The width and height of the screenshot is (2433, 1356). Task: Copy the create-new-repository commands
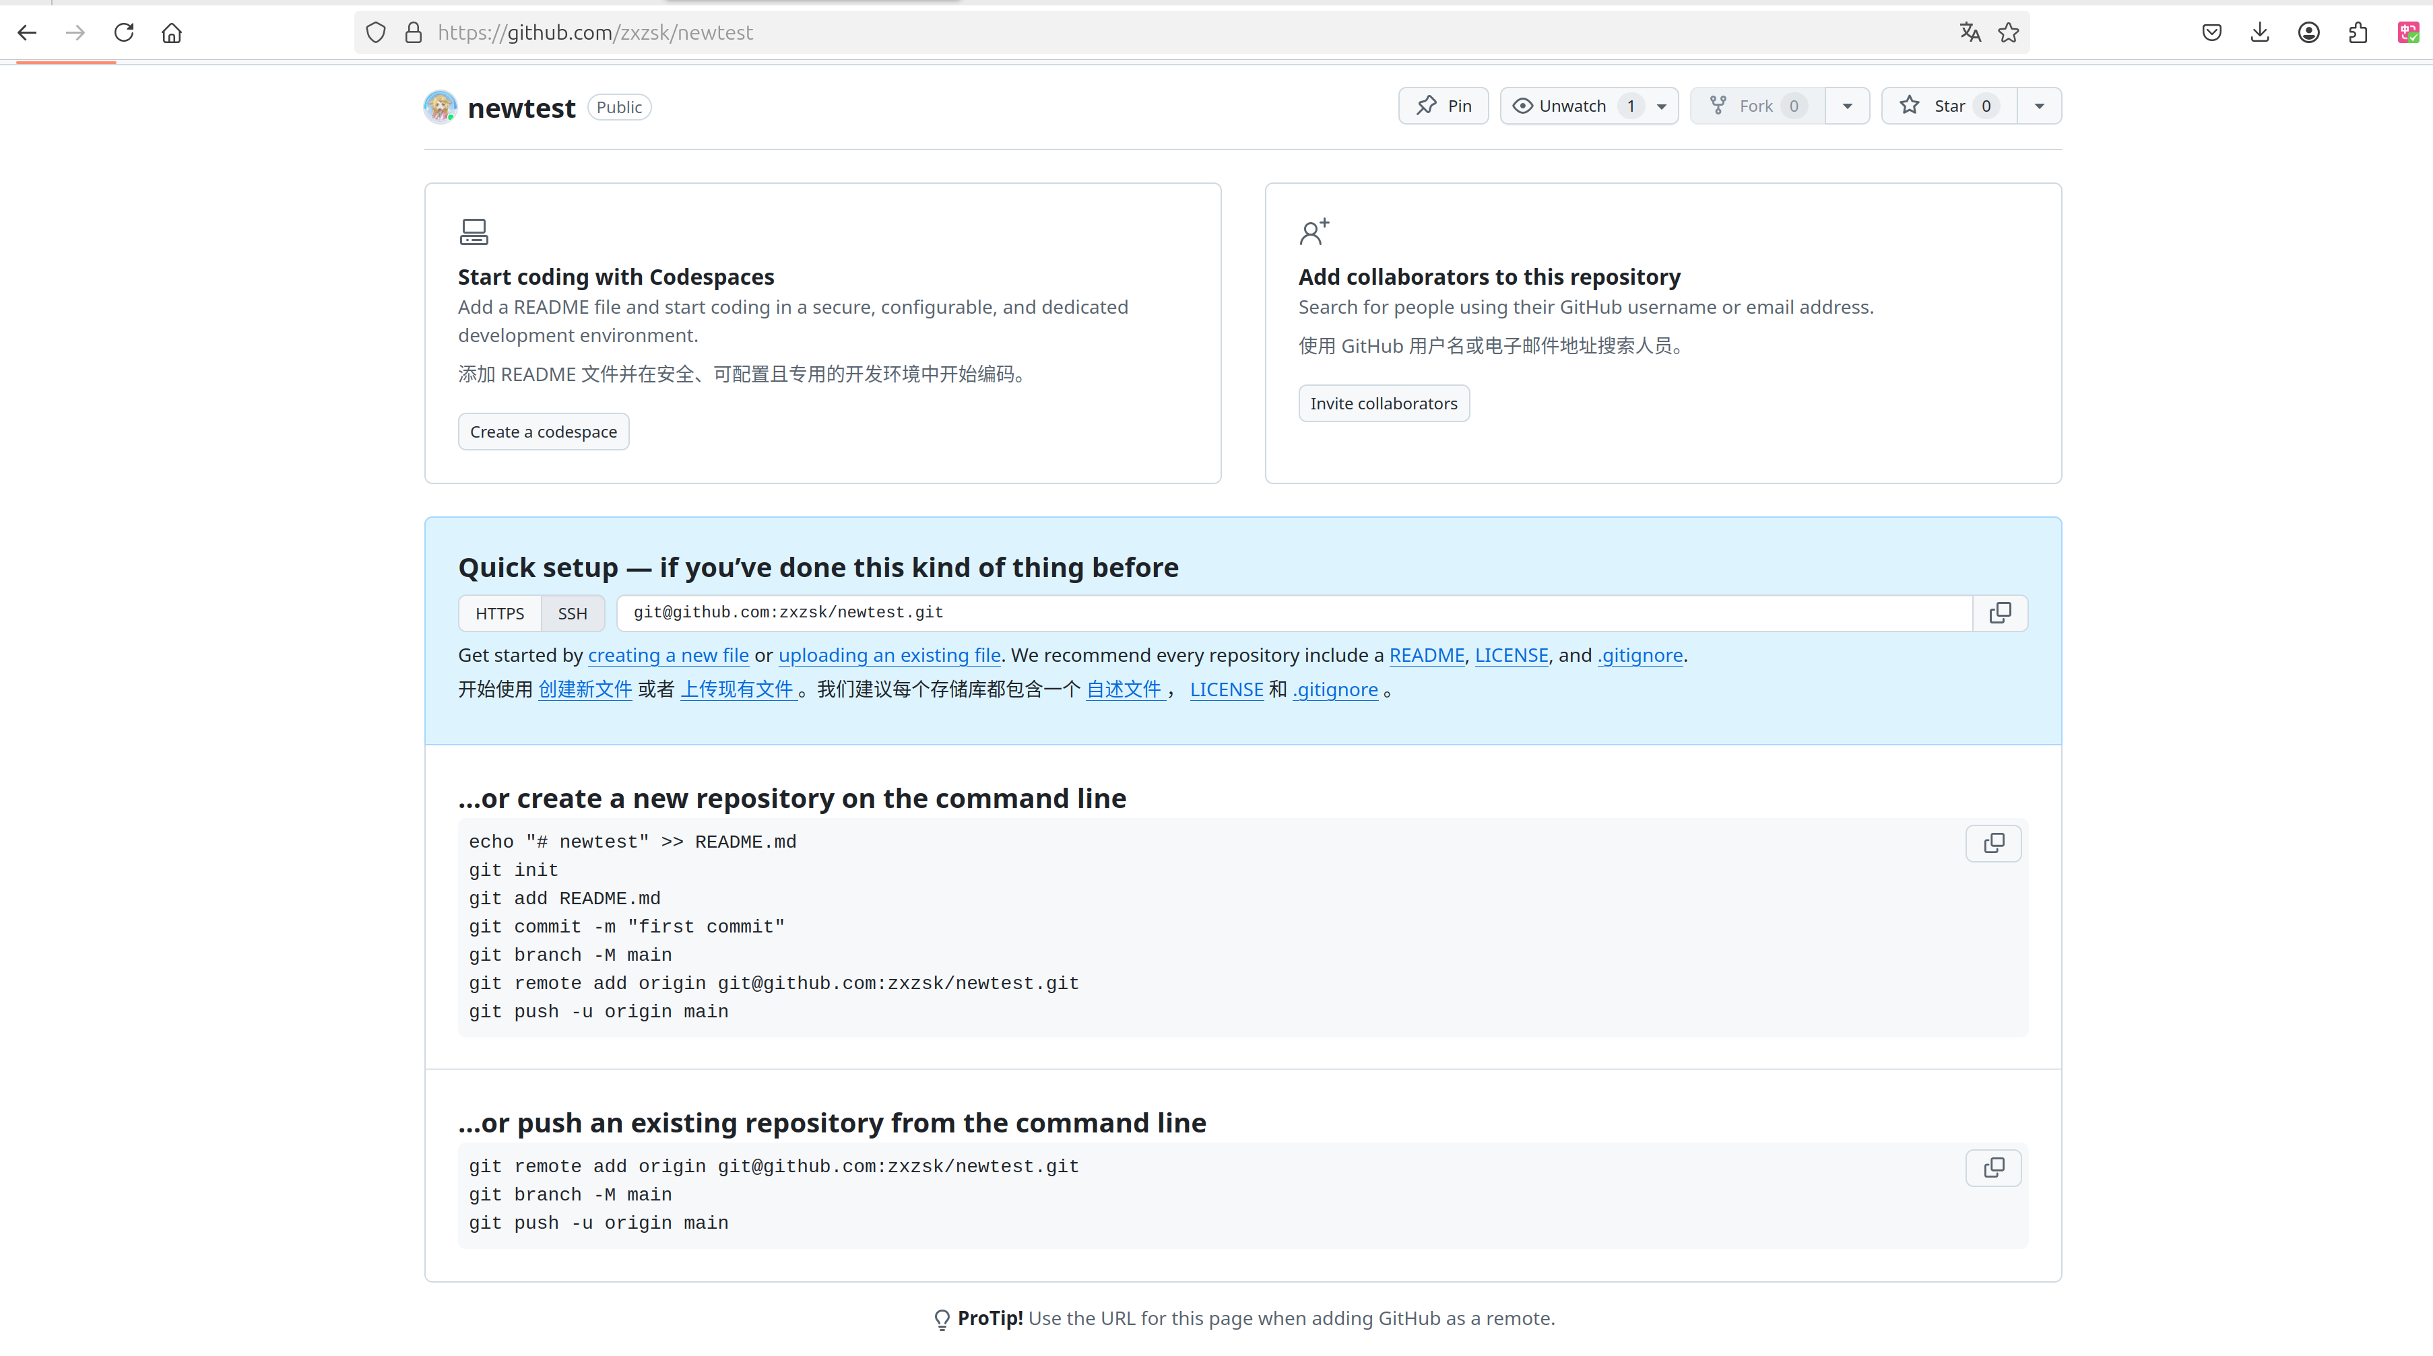pos(1993,843)
